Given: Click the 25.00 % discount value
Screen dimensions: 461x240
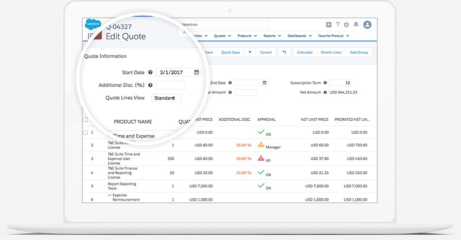Looking at the screenshot, I should click(244, 145).
